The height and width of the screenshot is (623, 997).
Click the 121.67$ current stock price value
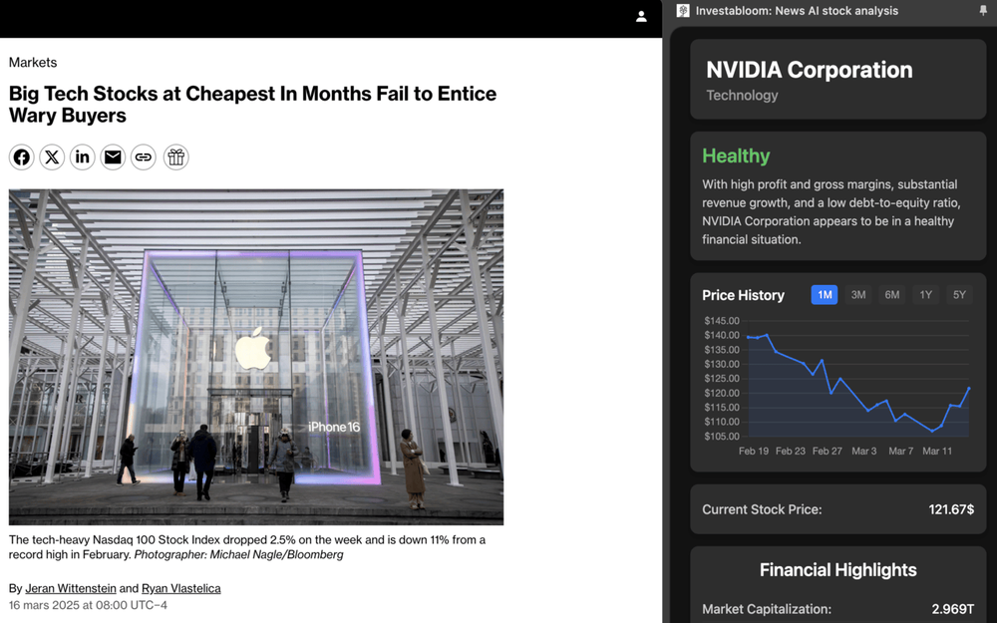point(951,509)
